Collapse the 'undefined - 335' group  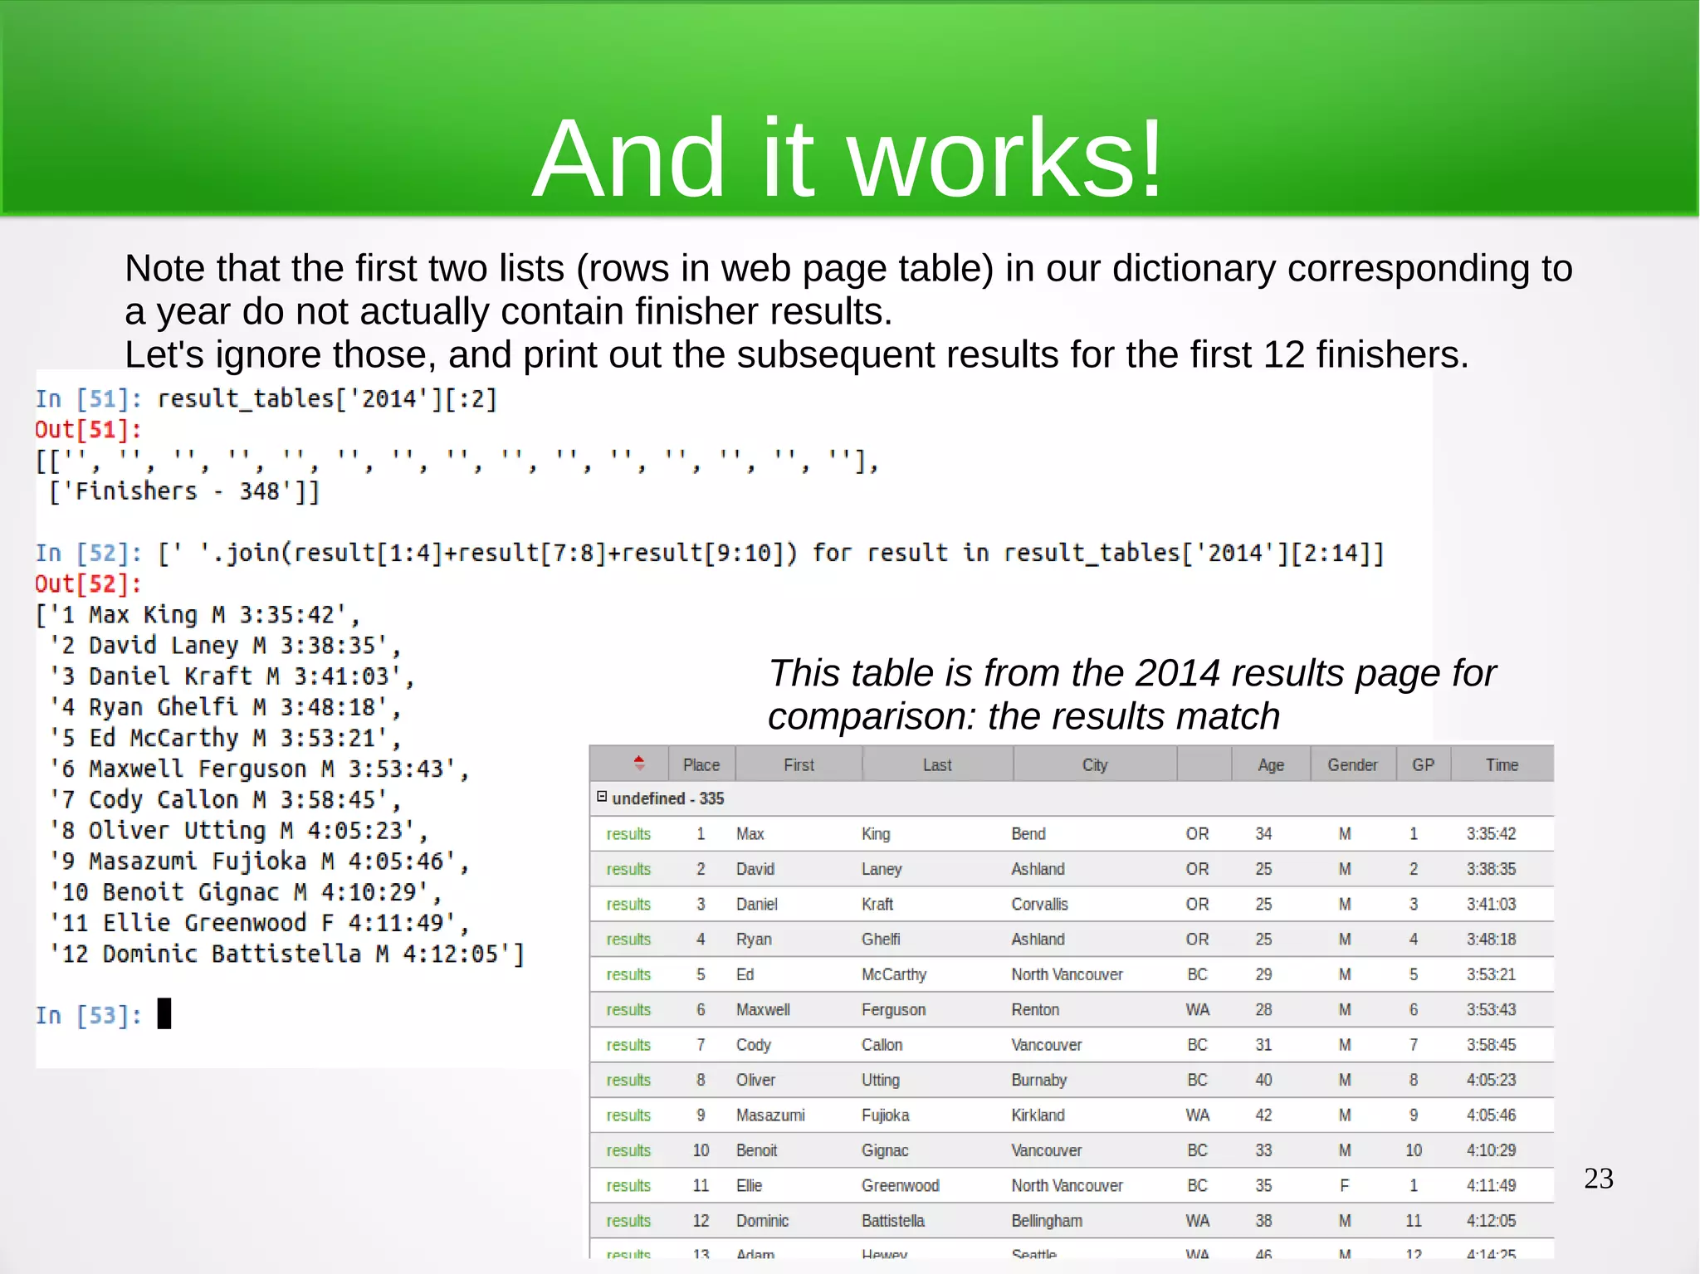[x=602, y=797]
